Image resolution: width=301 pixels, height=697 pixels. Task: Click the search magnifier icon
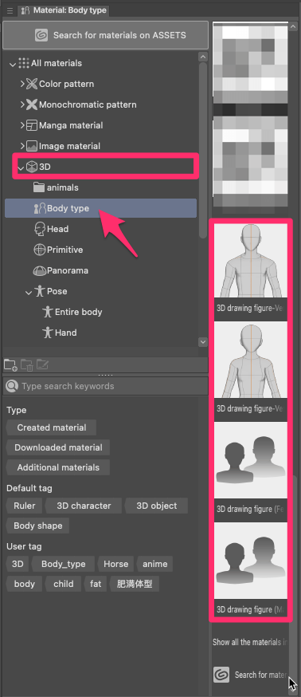[x=12, y=386]
